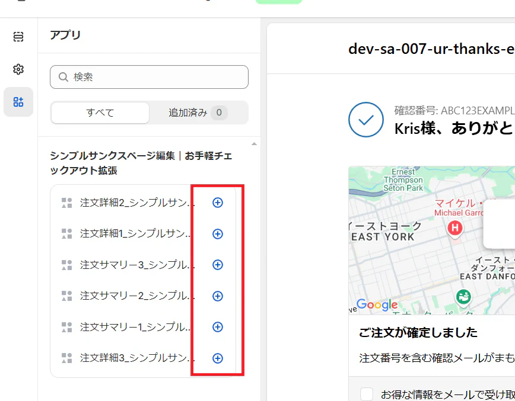Click the シンプルサンクスページ編集 app heading
Viewport: 515px width, 401px height.
[x=141, y=163]
